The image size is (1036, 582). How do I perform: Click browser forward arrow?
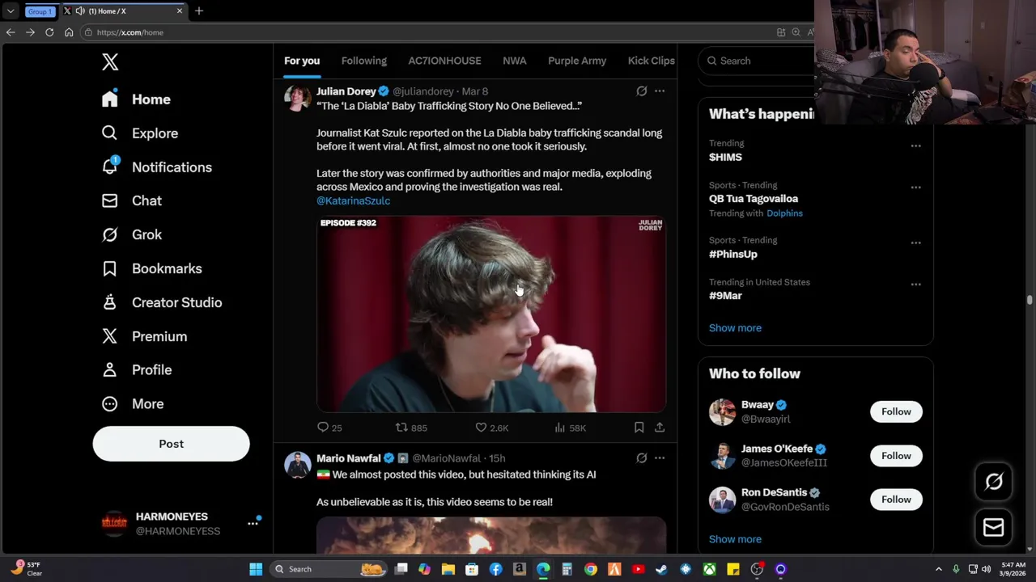(30, 32)
